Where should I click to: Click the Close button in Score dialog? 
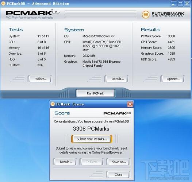coord(118,174)
